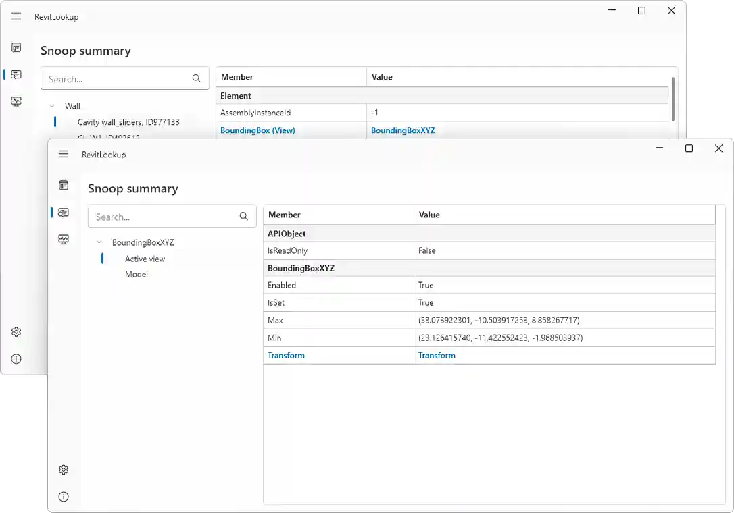This screenshot has height=513, width=734.
Task: Select the Model tree item
Action: coord(137,274)
